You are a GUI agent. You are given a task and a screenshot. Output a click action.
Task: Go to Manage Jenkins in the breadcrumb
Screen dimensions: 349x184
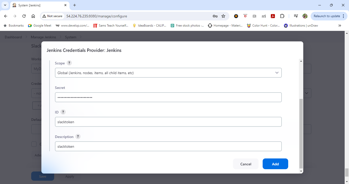pyautogui.click(x=43, y=37)
